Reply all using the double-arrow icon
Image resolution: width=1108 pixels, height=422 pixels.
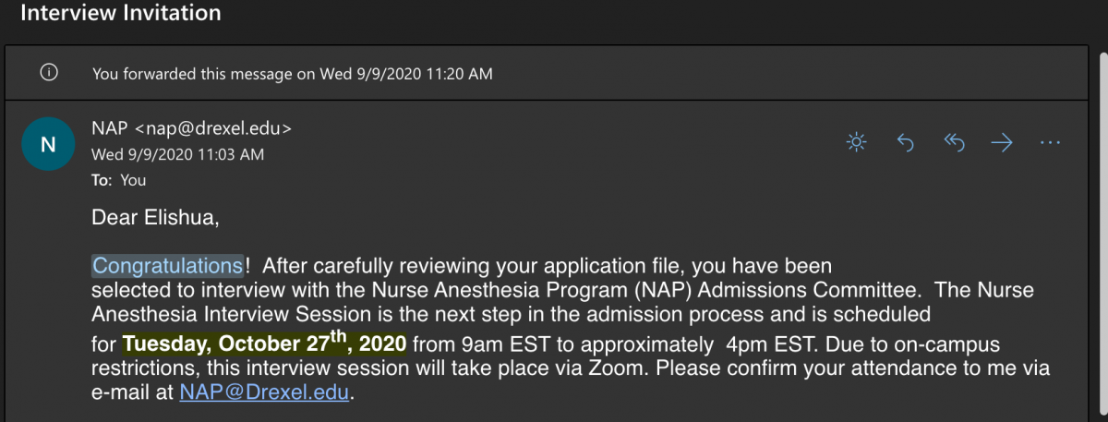tap(954, 142)
